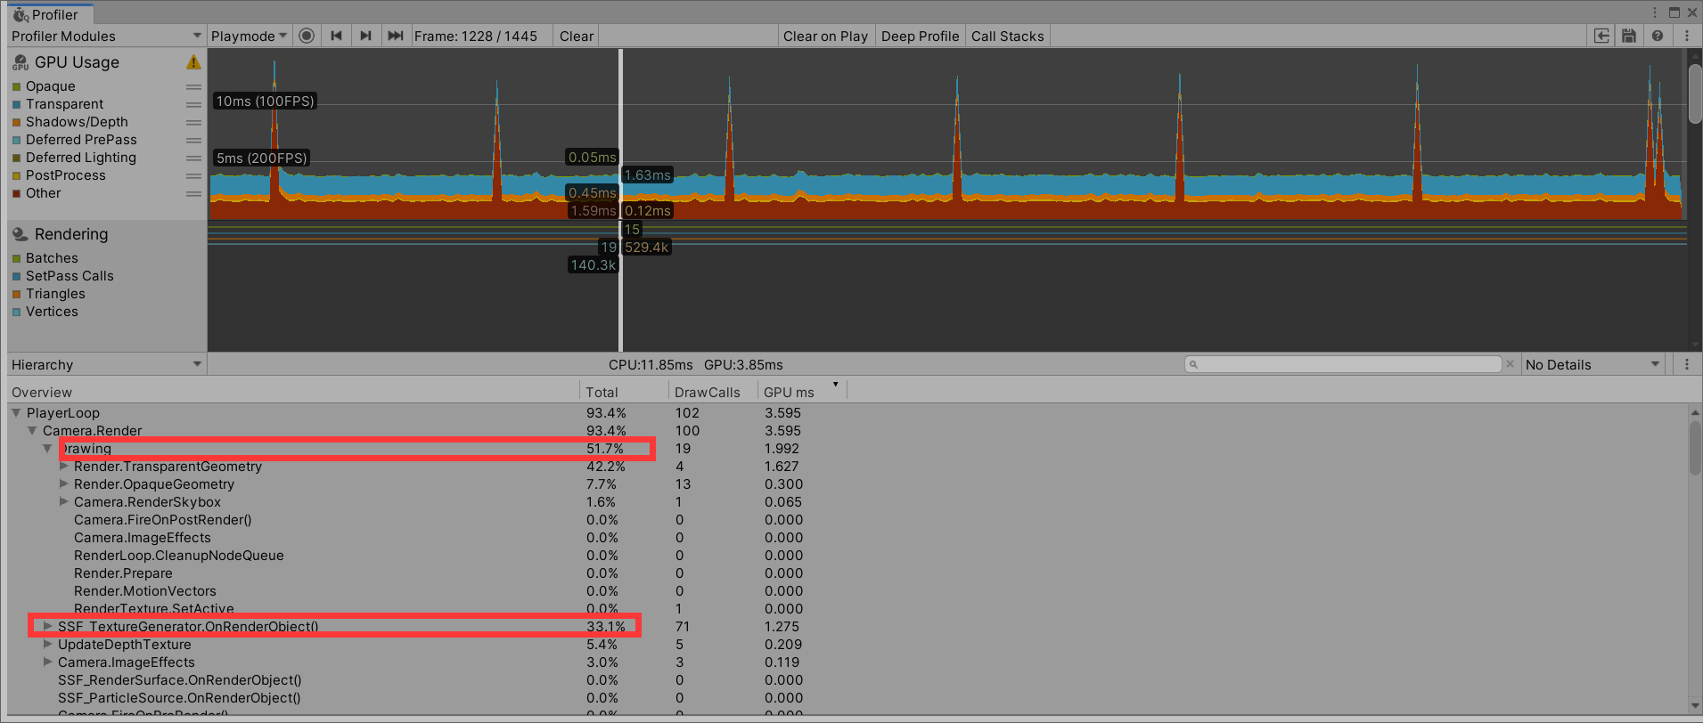Open No Details dropdown
The width and height of the screenshot is (1703, 723).
point(1592,364)
